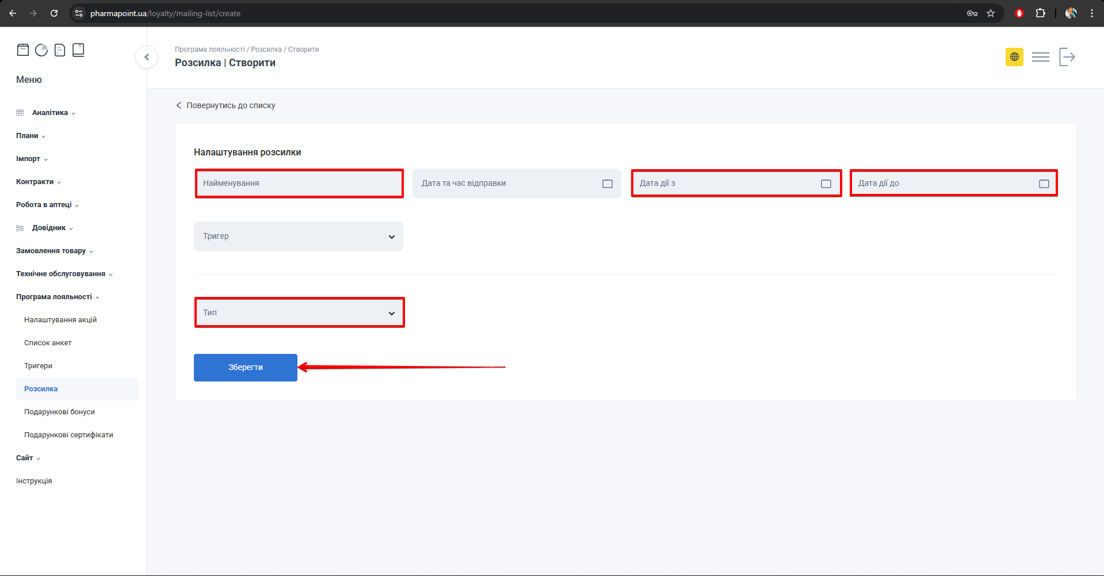The width and height of the screenshot is (1104, 576).
Task: Click the storefront icon in sidebar header
Action: (x=23, y=50)
